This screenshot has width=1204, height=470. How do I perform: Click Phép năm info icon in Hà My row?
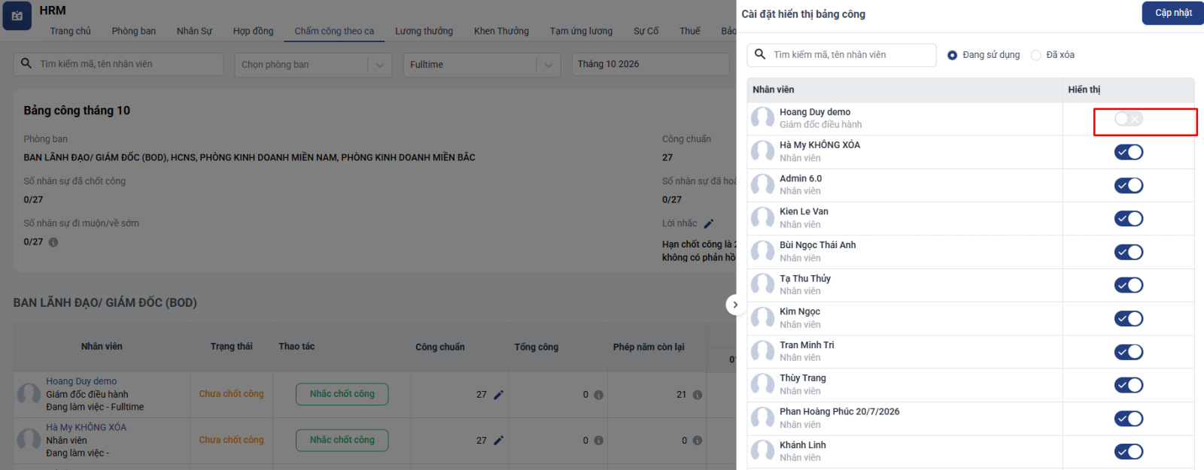pos(698,441)
